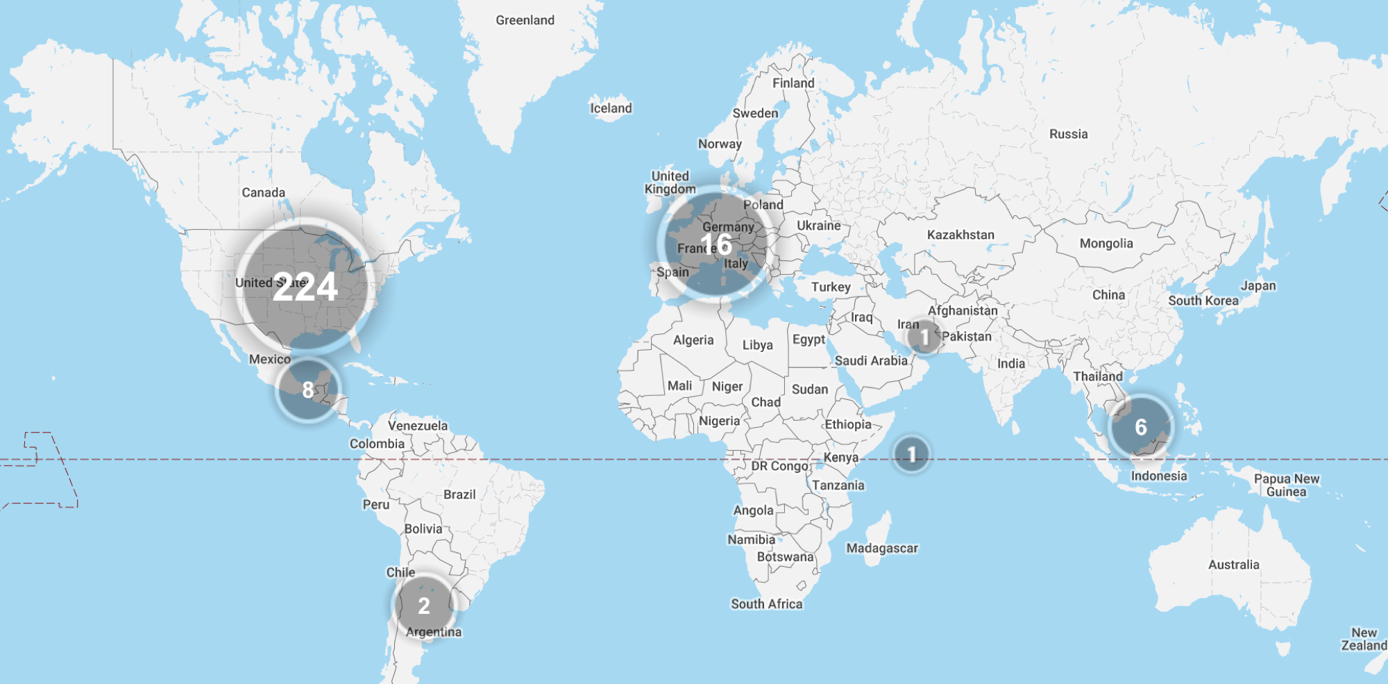Image resolution: width=1388 pixels, height=684 pixels.
Task: Click the Russia label
Action: pyautogui.click(x=1068, y=134)
